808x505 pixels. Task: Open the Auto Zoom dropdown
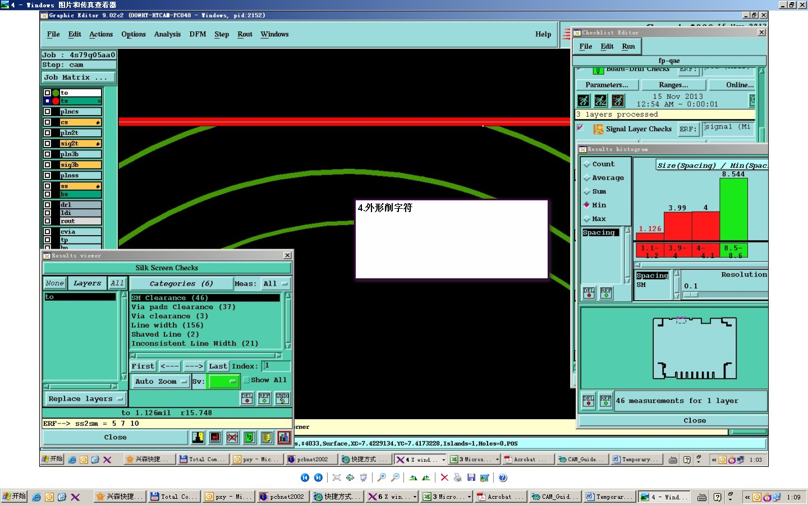click(x=160, y=382)
